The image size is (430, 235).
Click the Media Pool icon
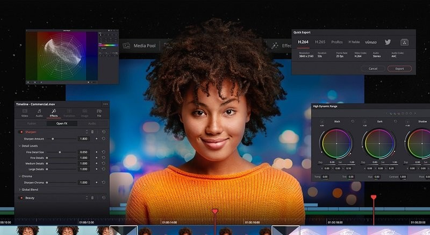pos(127,46)
